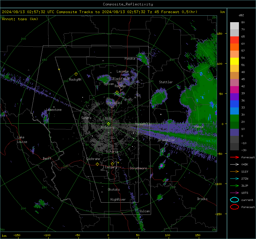
Task: Click the Okotoks label
Action: coord(114,190)
